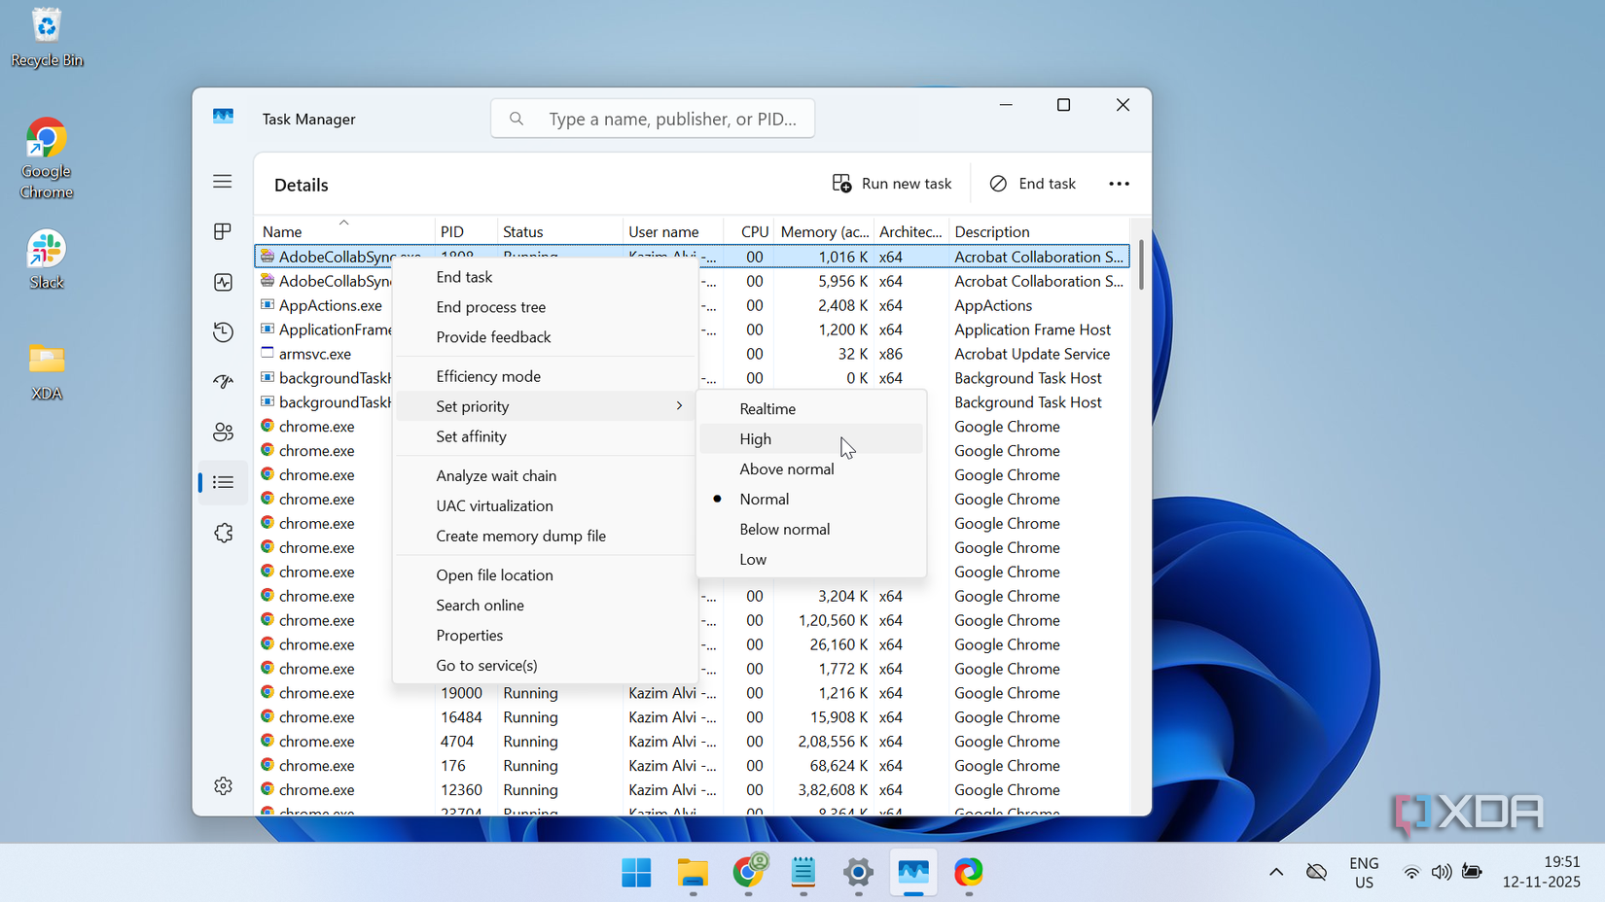The width and height of the screenshot is (1605, 902).
Task: Select Realtime priority
Action: click(767, 408)
